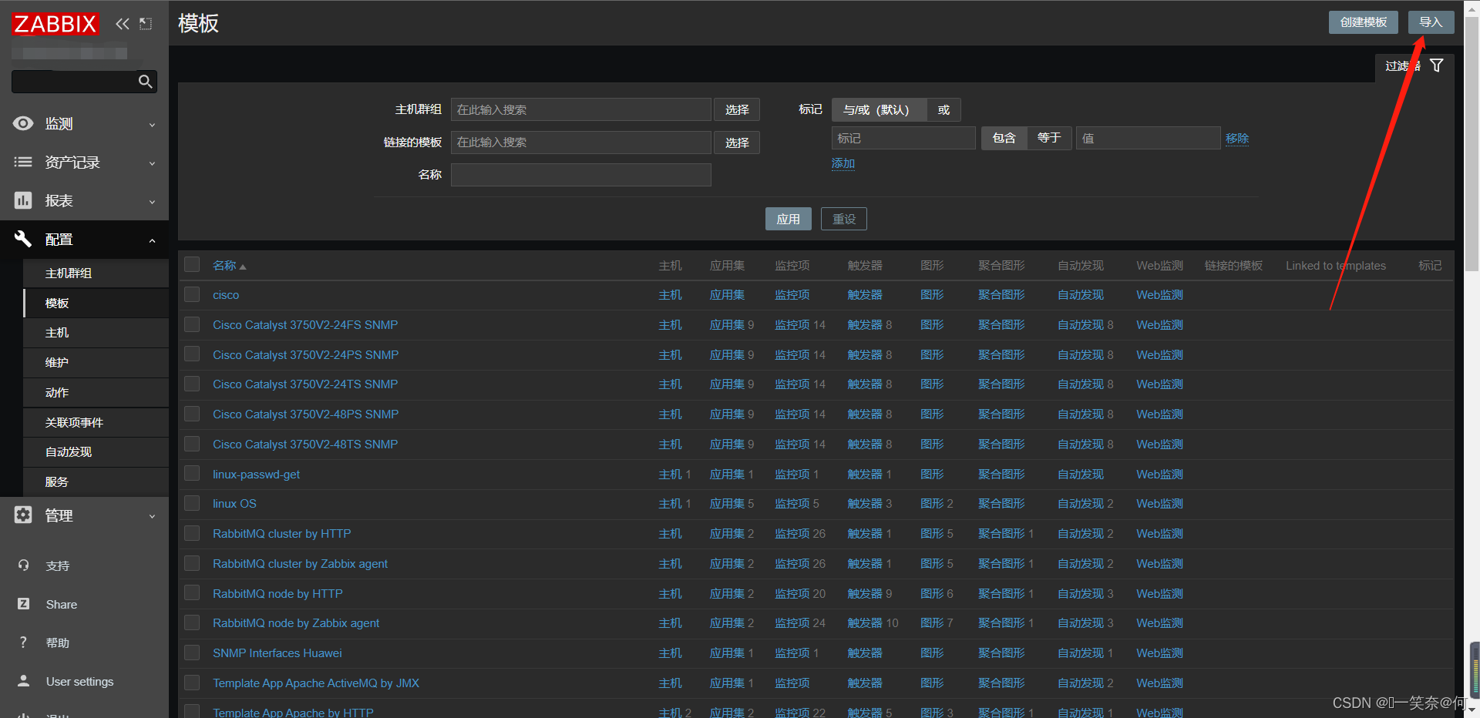Click the 重设 filter button

click(x=844, y=219)
